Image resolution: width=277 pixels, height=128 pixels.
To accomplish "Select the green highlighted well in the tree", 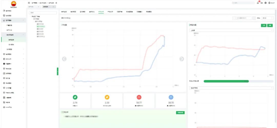I will point(41,26).
